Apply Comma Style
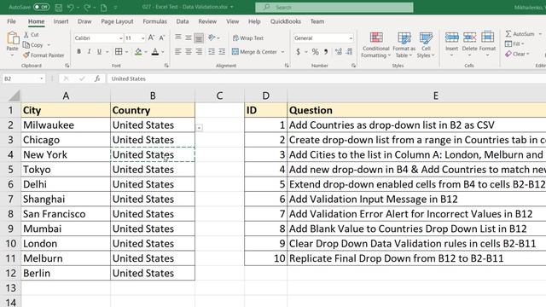This screenshot has height=307, width=546. click(326, 51)
